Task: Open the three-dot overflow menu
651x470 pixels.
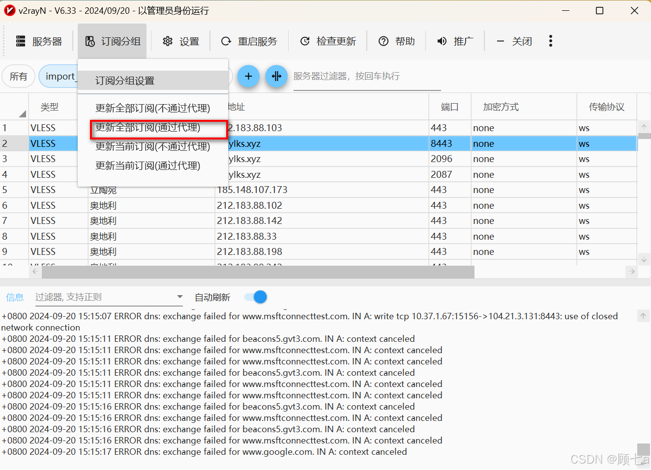Action: pyautogui.click(x=551, y=41)
